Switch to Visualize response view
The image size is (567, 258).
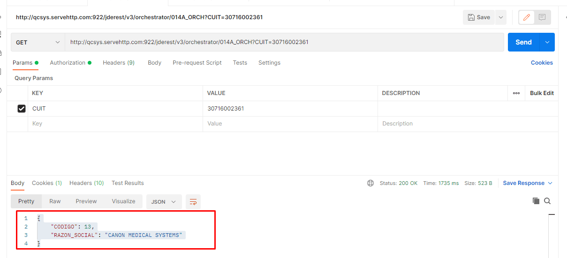[x=123, y=201]
